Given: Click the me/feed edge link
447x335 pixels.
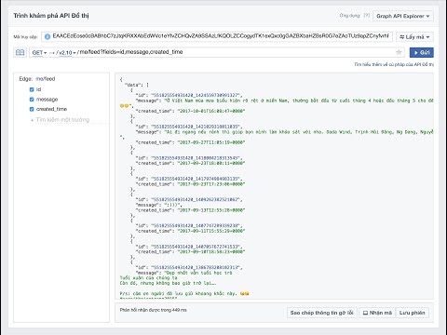Looking at the screenshot, I should pyautogui.click(x=46, y=79).
